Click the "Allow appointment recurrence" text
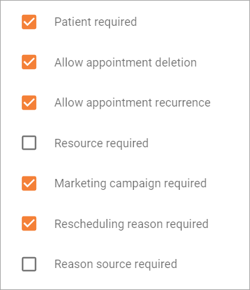Viewport: 250px width, 290px height. point(132,103)
